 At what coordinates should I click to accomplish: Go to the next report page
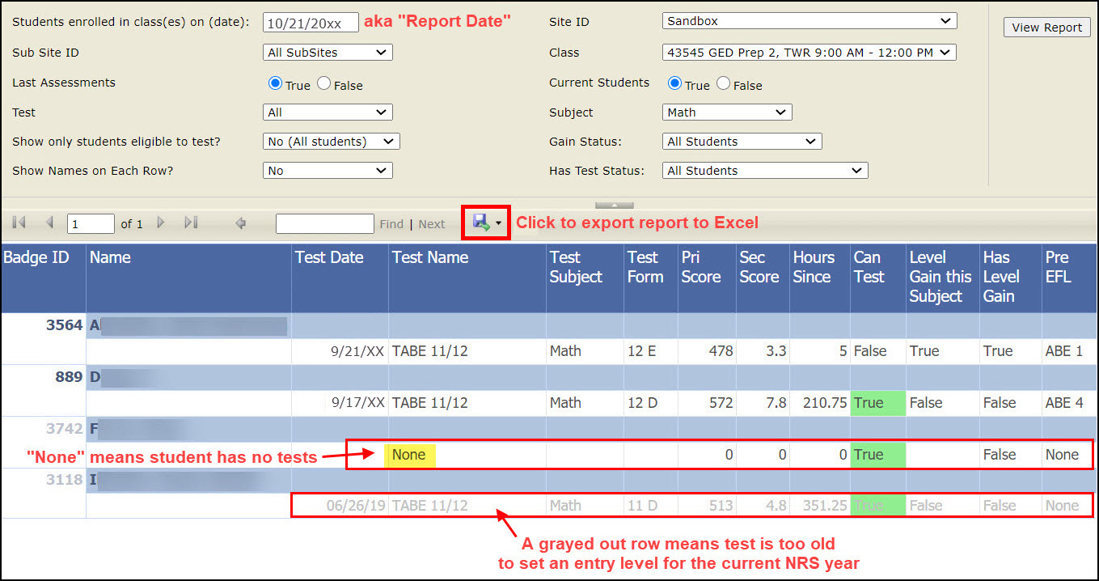coord(161,223)
